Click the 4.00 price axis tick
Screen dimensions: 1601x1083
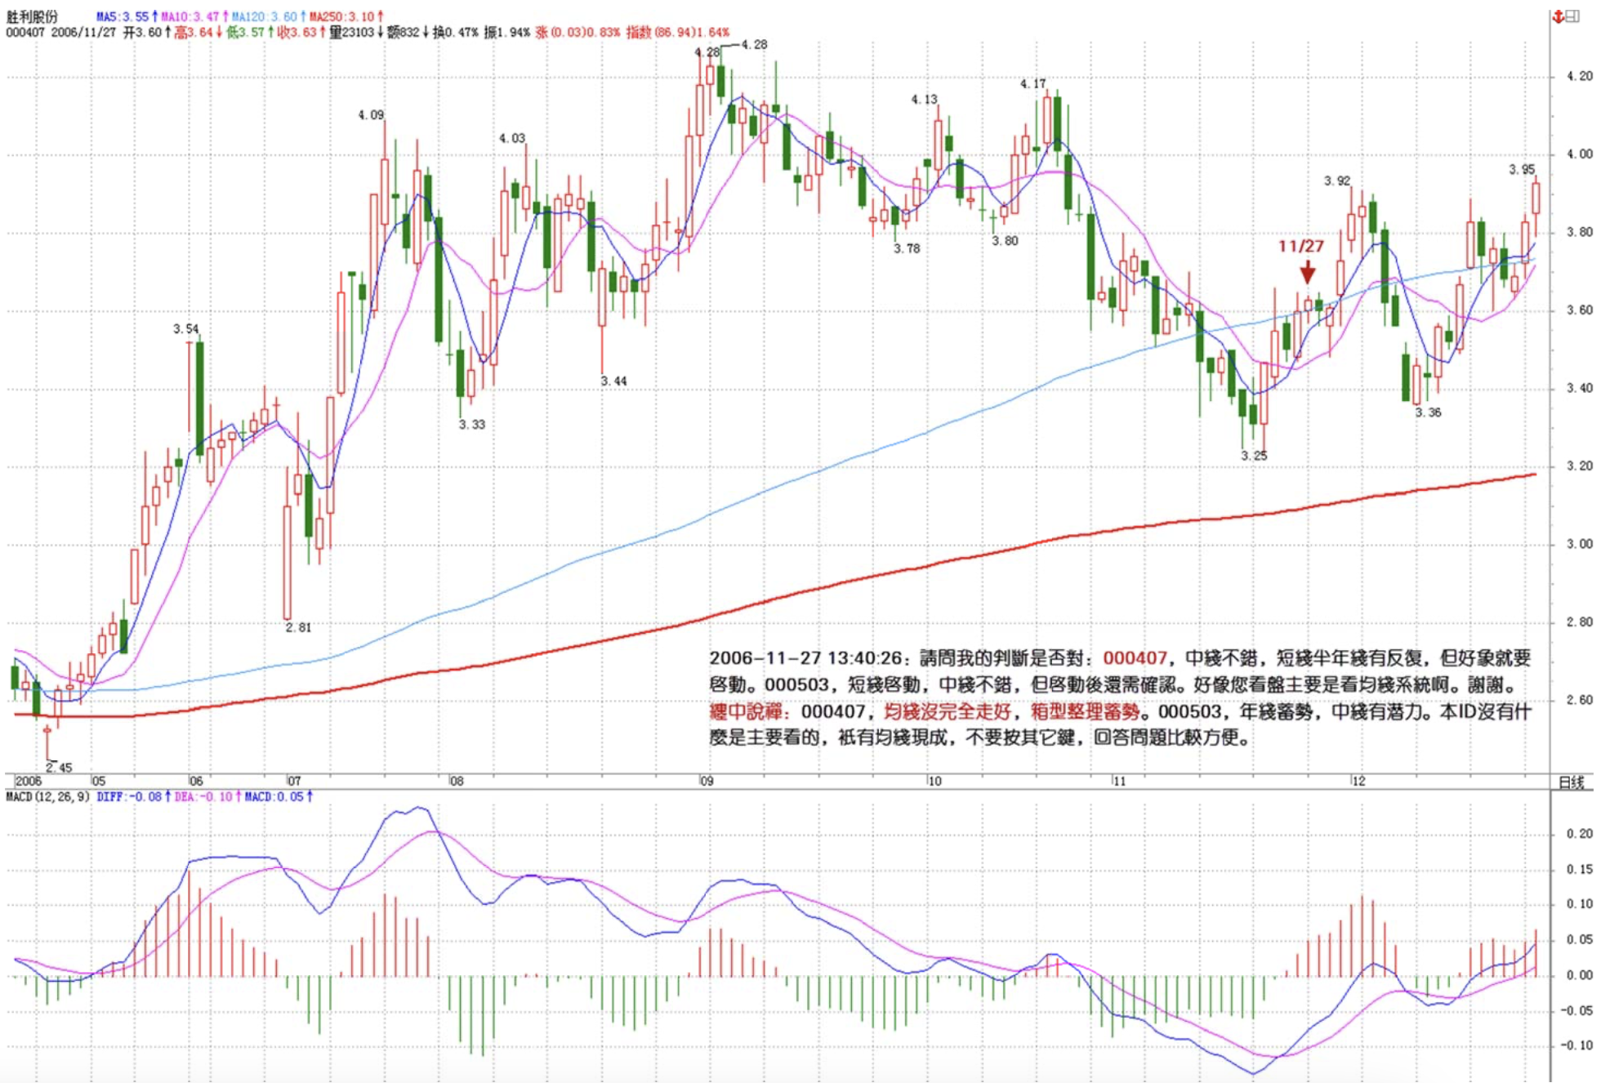(x=1579, y=154)
